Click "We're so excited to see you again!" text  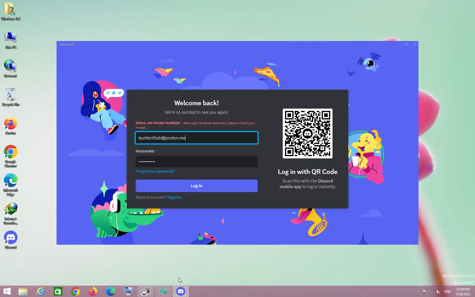[x=197, y=112]
